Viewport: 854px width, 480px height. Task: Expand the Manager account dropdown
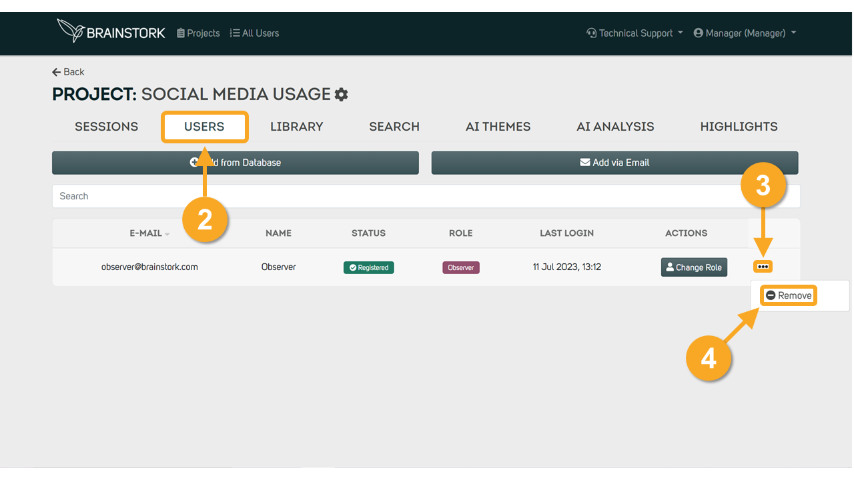click(x=745, y=33)
